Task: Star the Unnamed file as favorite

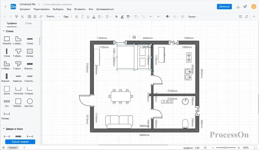Action: tap(39, 4)
